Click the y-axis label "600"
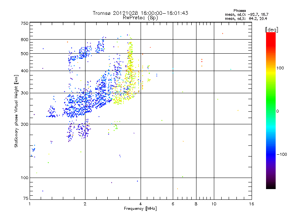The width and height of the screenshot is (296, 222). tap(25, 40)
